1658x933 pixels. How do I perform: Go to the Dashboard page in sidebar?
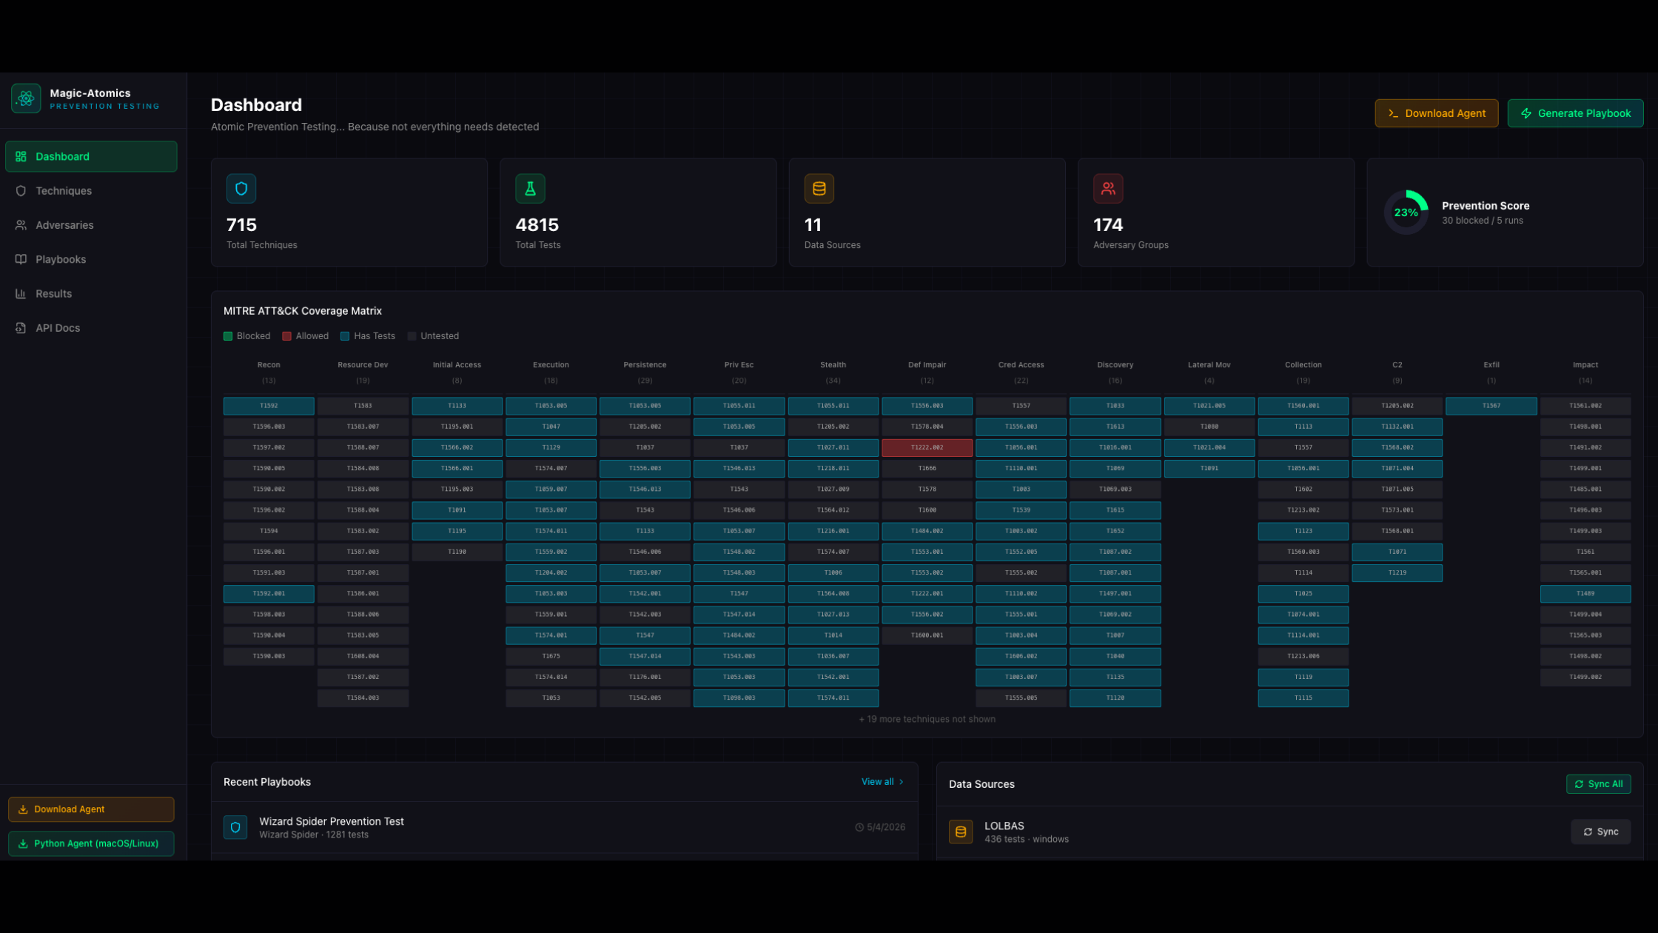point(91,156)
